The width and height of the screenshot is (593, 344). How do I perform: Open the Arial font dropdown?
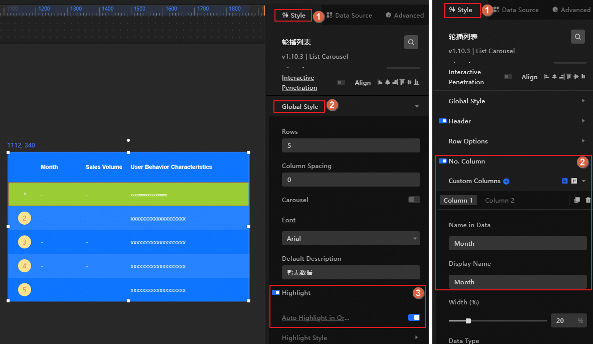coord(351,238)
